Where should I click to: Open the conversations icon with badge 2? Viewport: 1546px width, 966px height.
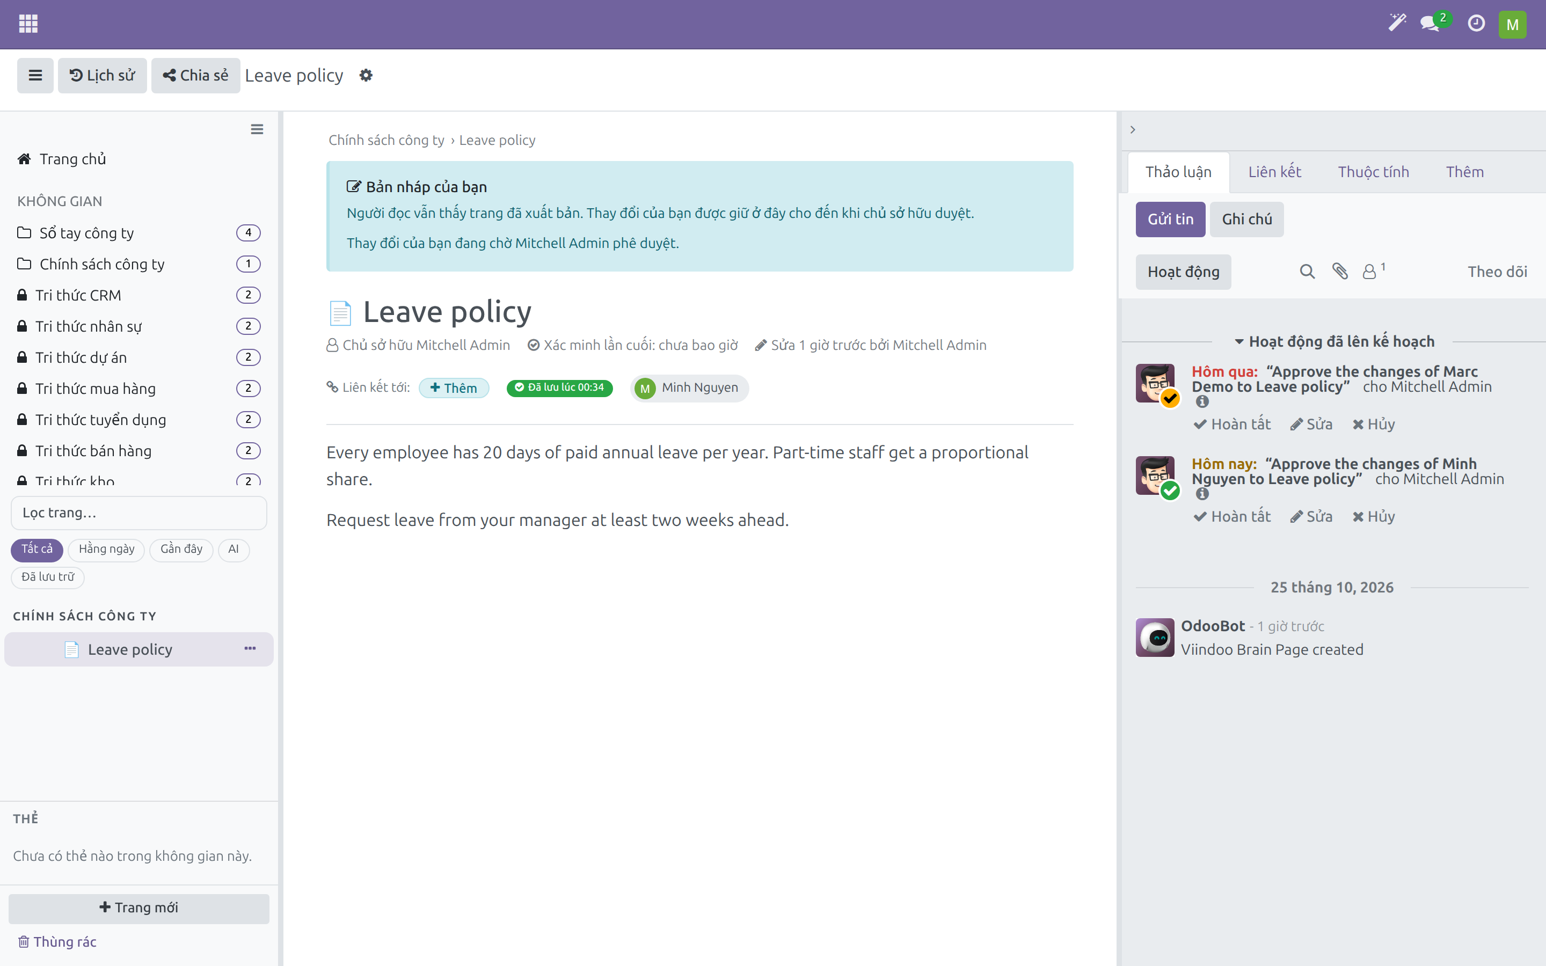[1434, 23]
